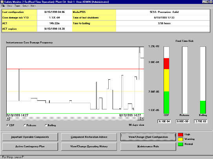Click the Release real time risk bar
This screenshot has height=159, width=213.
185,80
